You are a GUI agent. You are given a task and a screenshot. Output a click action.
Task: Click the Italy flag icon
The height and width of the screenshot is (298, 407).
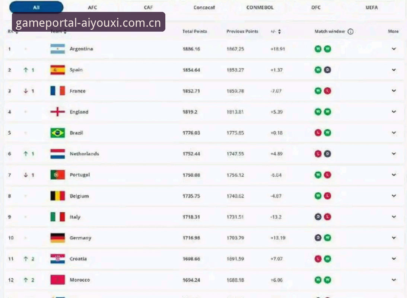coord(58,217)
